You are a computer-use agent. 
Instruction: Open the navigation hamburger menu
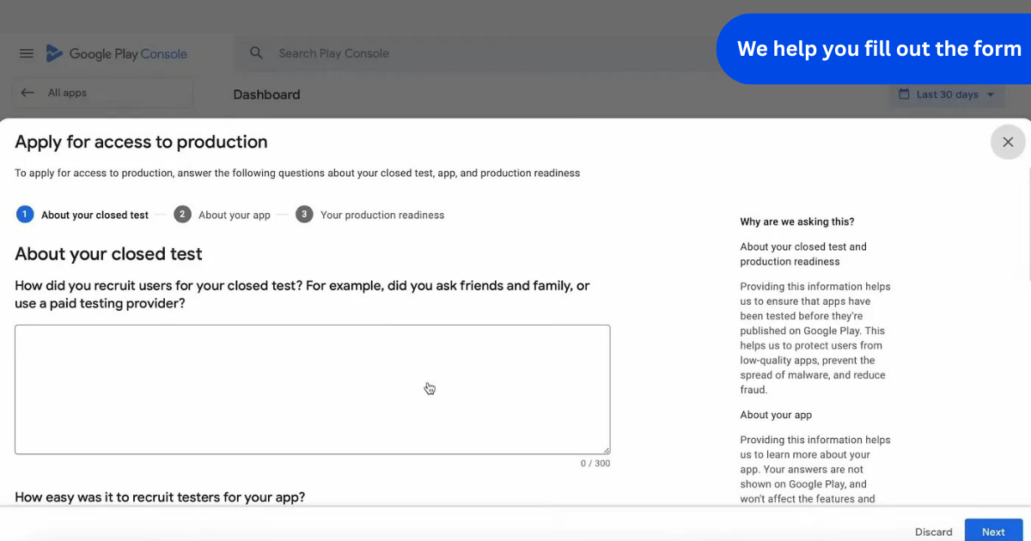(x=26, y=53)
